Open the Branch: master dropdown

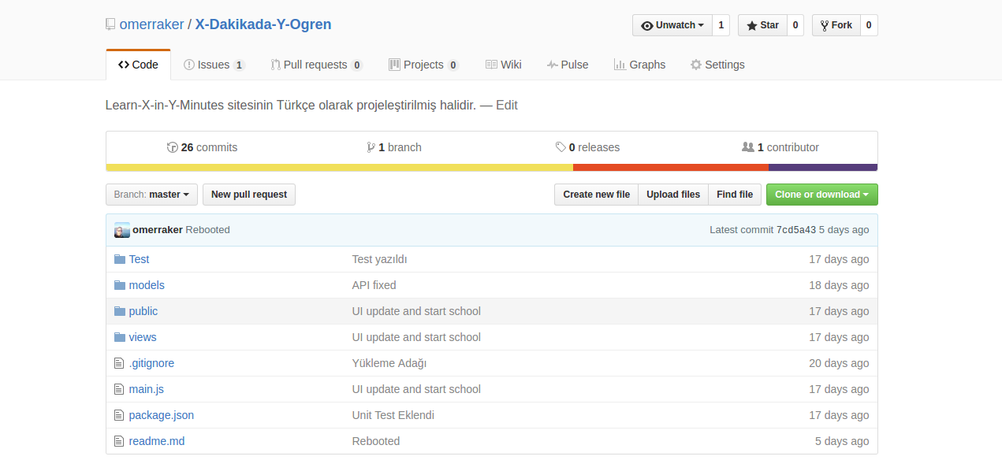point(151,195)
